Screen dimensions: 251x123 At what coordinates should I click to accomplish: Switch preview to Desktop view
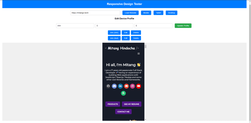point(171,13)
